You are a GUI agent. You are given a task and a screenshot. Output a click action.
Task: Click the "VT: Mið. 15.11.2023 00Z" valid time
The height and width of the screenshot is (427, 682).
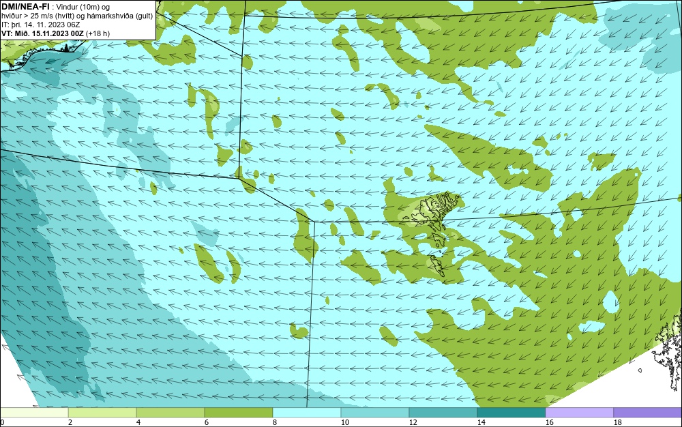point(42,33)
